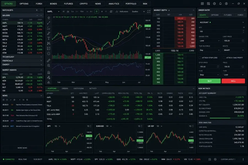Collapse the Order Entry panel
248x165 pixels.
pyautogui.click(x=245, y=10)
